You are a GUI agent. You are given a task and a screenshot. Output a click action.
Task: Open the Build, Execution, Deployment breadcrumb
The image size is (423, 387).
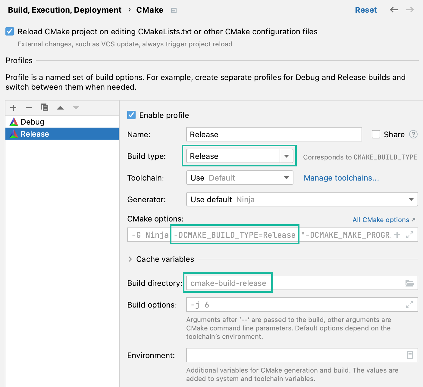click(64, 10)
